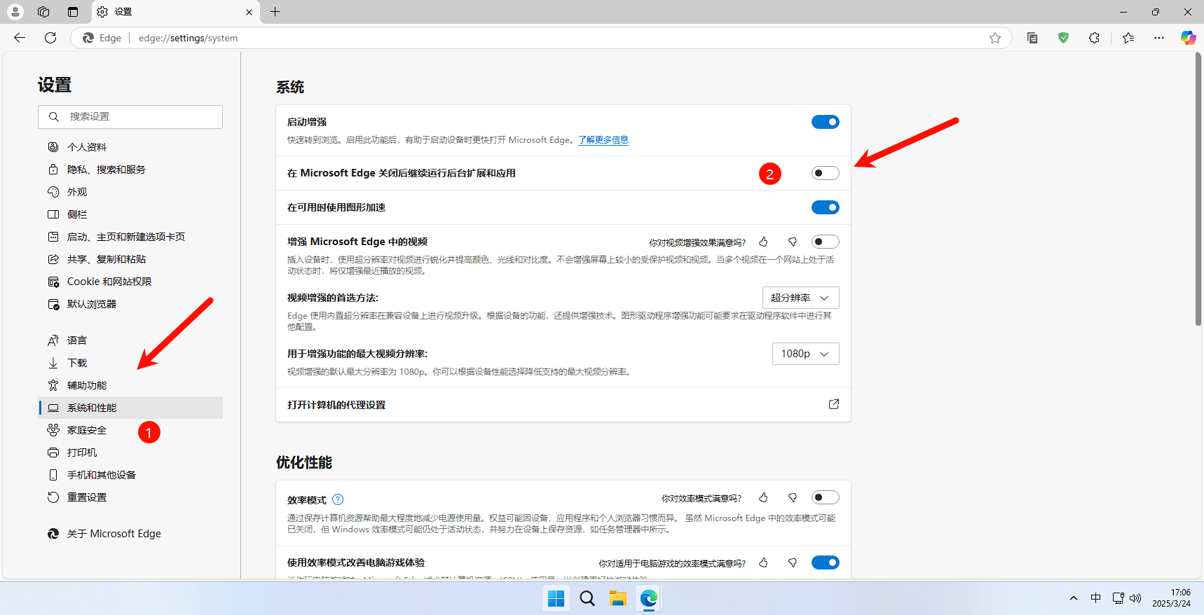Open Windows Start menu
The image size is (1204, 615).
[x=556, y=598]
